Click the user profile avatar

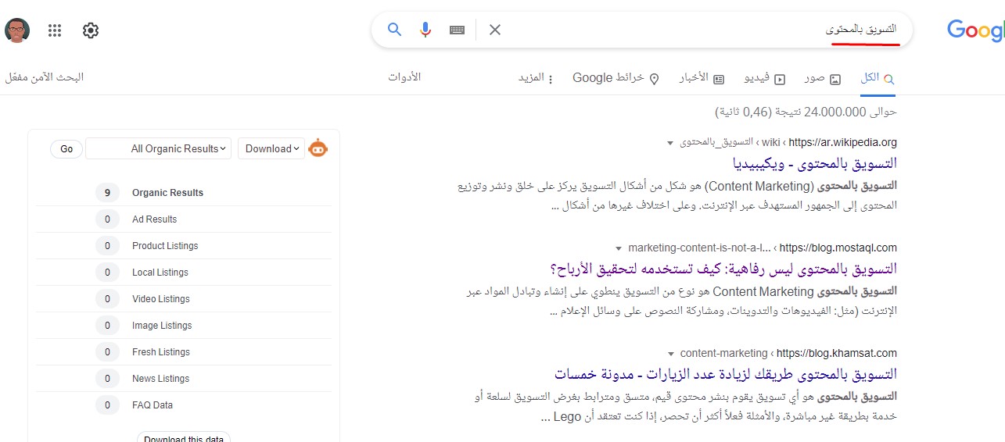[x=18, y=30]
